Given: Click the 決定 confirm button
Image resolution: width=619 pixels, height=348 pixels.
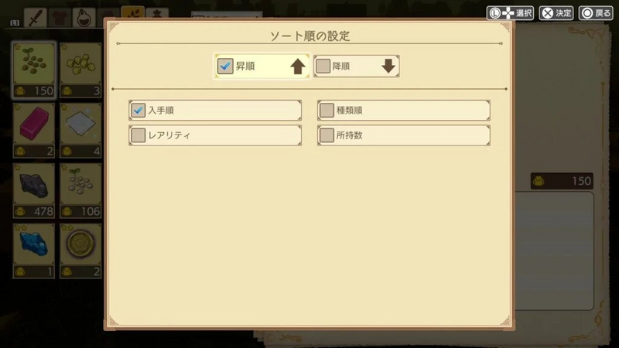Looking at the screenshot, I should pos(556,13).
